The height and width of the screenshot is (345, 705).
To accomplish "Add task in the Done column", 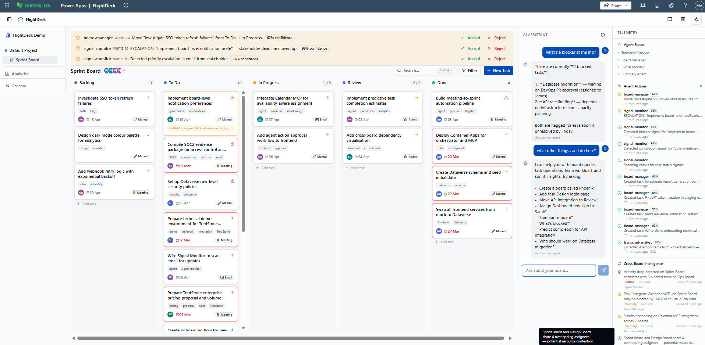I will [x=445, y=242].
